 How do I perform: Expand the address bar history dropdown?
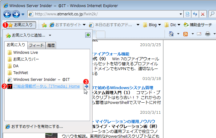181,14
